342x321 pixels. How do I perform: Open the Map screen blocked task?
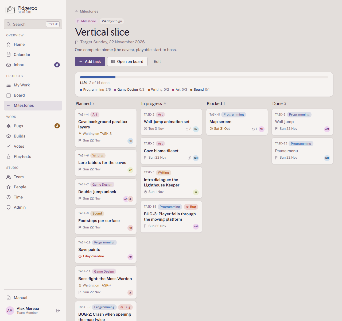(237, 122)
